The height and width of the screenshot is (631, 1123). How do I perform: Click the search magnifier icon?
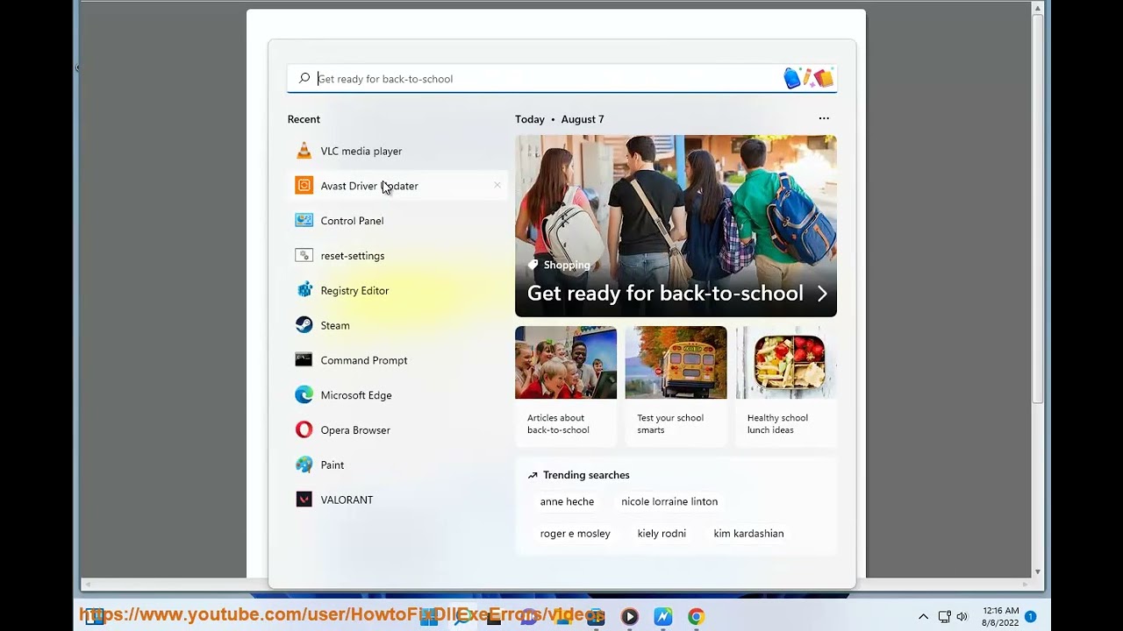pos(304,78)
